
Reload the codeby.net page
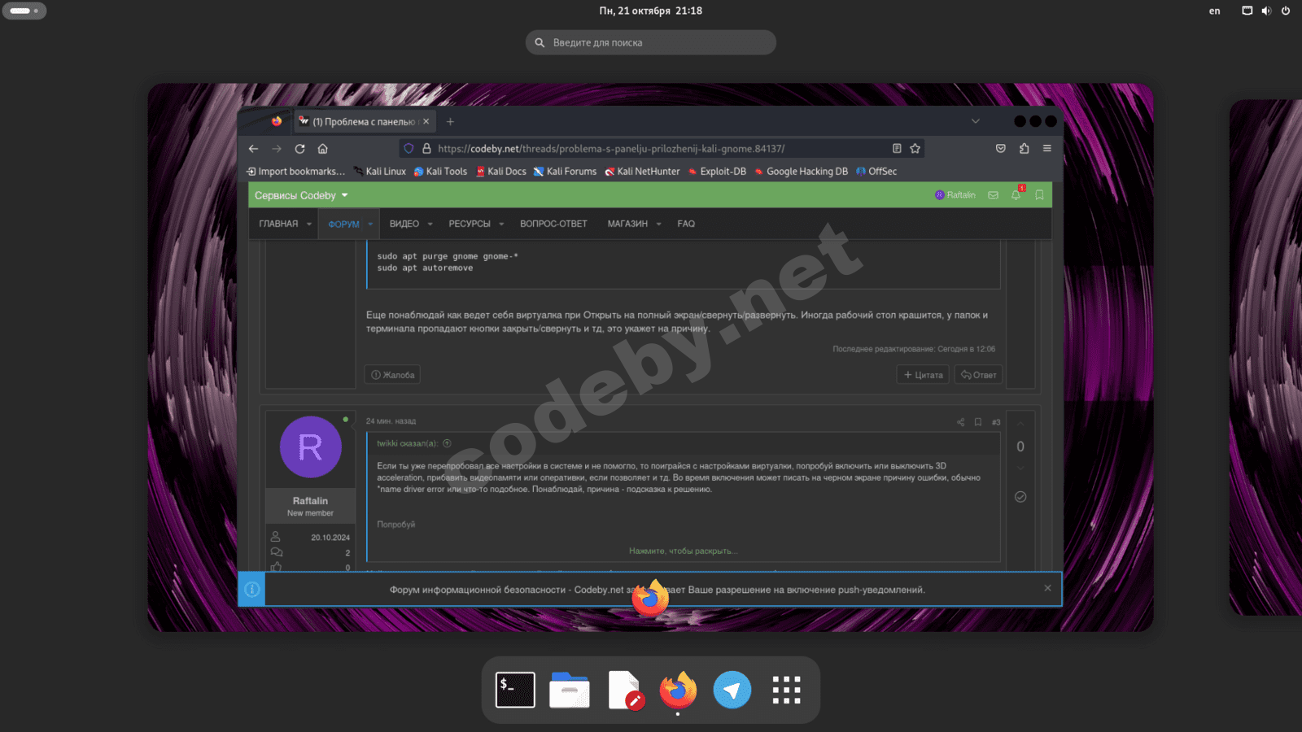pyautogui.click(x=299, y=149)
